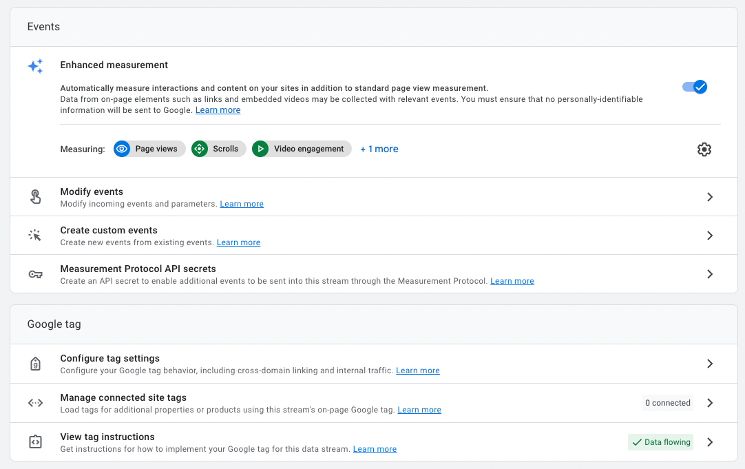Click the Modify events touch icon
Image resolution: width=745 pixels, height=469 pixels.
pos(35,197)
